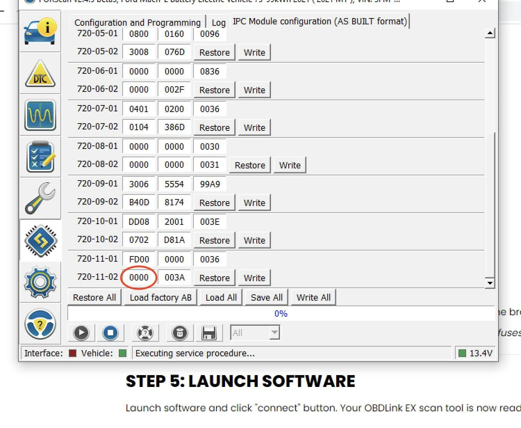Click Restore All button

(x=94, y=298)
